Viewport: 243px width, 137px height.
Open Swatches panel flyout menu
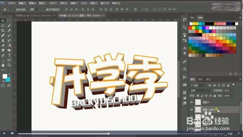(240, 18)
